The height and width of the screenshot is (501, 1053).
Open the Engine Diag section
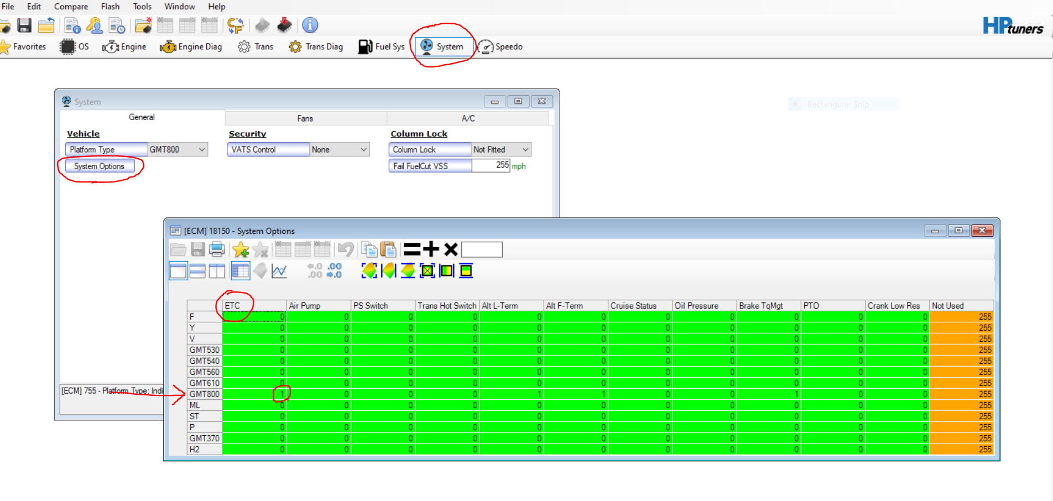[191, 47]
